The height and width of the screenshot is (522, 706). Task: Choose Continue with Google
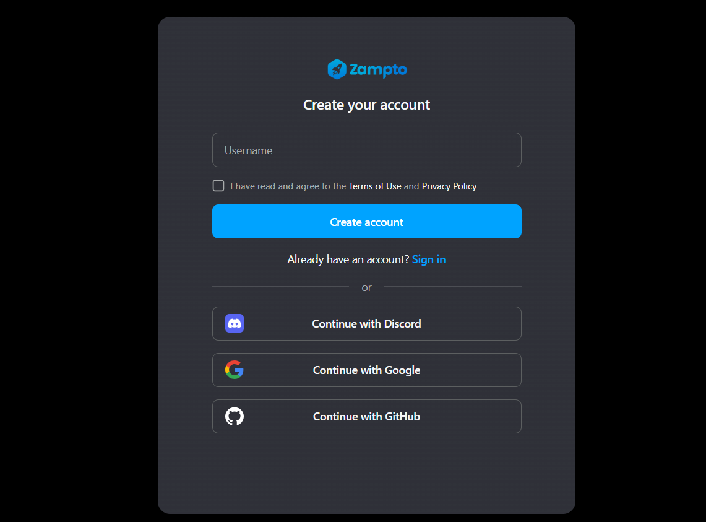click(367, 370)
